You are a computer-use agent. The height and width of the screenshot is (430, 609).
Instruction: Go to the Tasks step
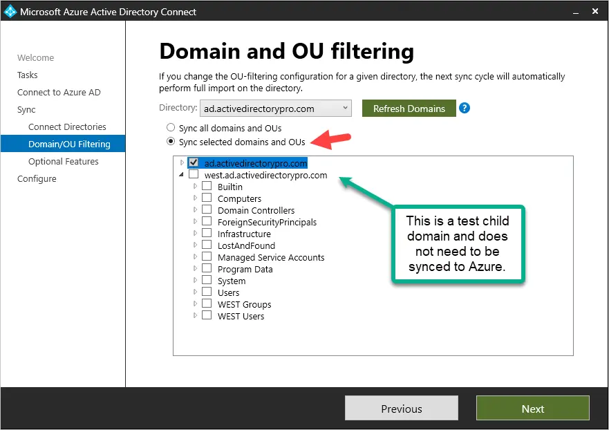click(27, 75)
